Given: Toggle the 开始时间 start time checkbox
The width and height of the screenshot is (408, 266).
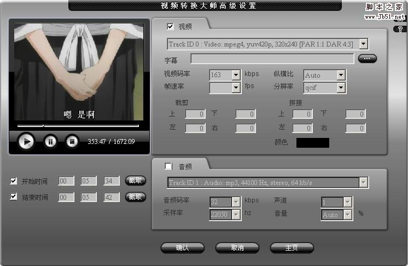Looking at the screenshot, I should (13, 181).
